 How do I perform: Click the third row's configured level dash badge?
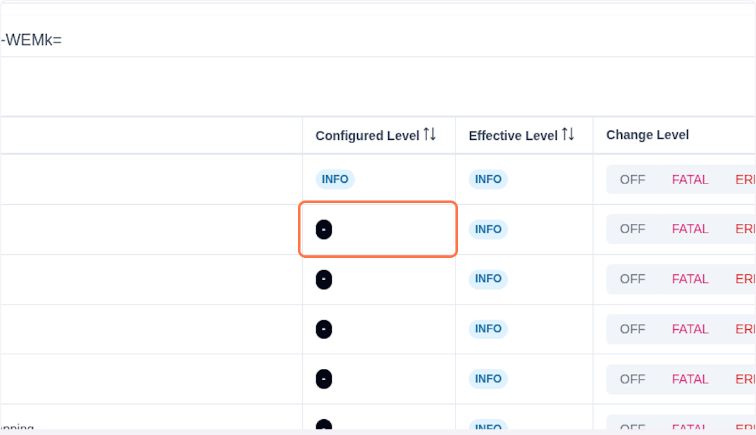tap(324, 279)
